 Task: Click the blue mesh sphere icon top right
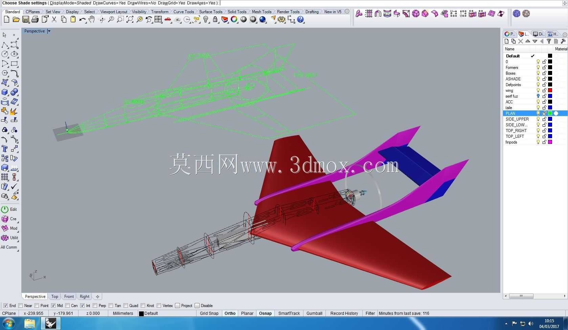click(x=517, y=14)
